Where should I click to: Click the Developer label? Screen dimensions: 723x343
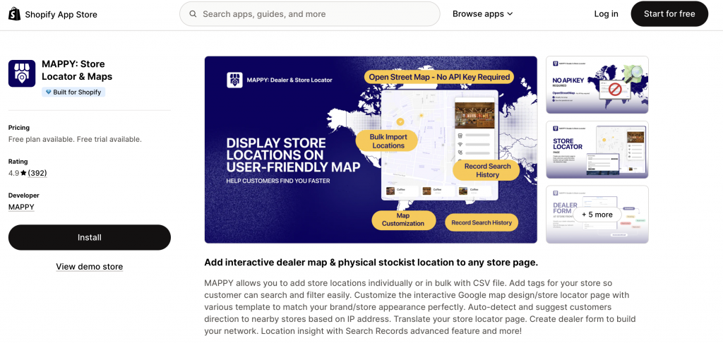tap(24, 195)
